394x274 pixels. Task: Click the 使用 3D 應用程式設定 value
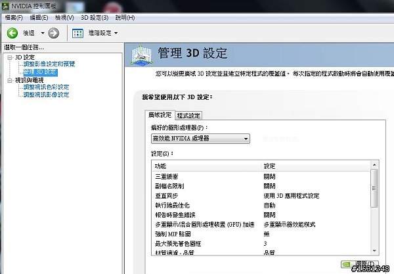tap(291, 196)
